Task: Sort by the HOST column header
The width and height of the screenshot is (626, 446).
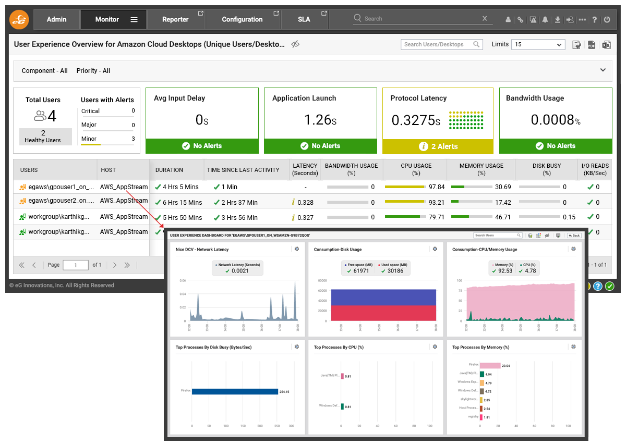Action: (x=123, y=170)
